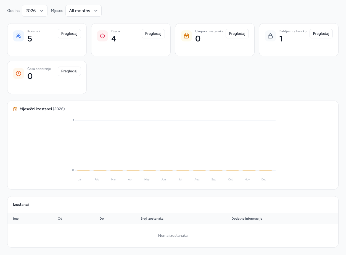Open the Mjesec dropdown showing All months
The image size is (346, 255).
pos(83,11)
